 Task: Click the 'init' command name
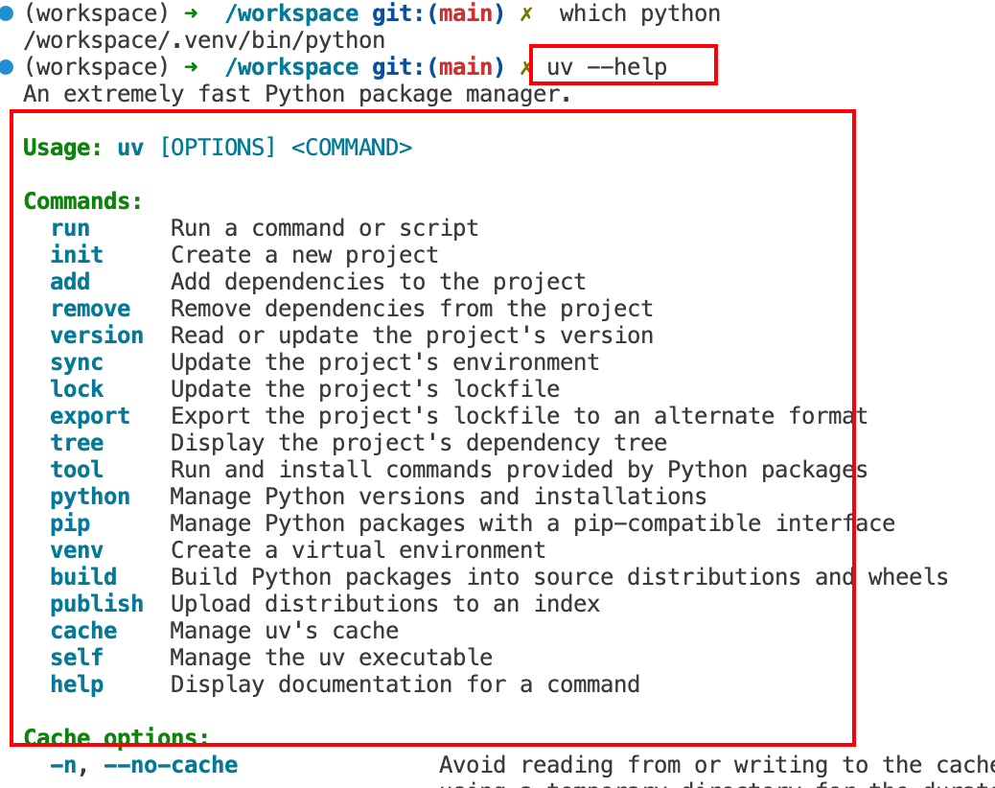(x=77, y=255)
